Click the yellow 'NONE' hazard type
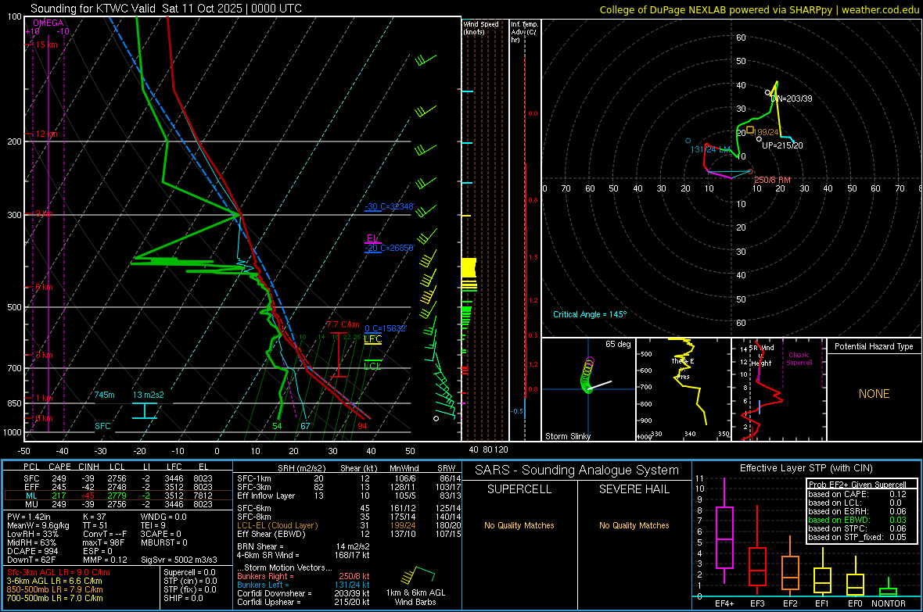The width and height of the screenshot is (923, 612). [x=874, y=394]
